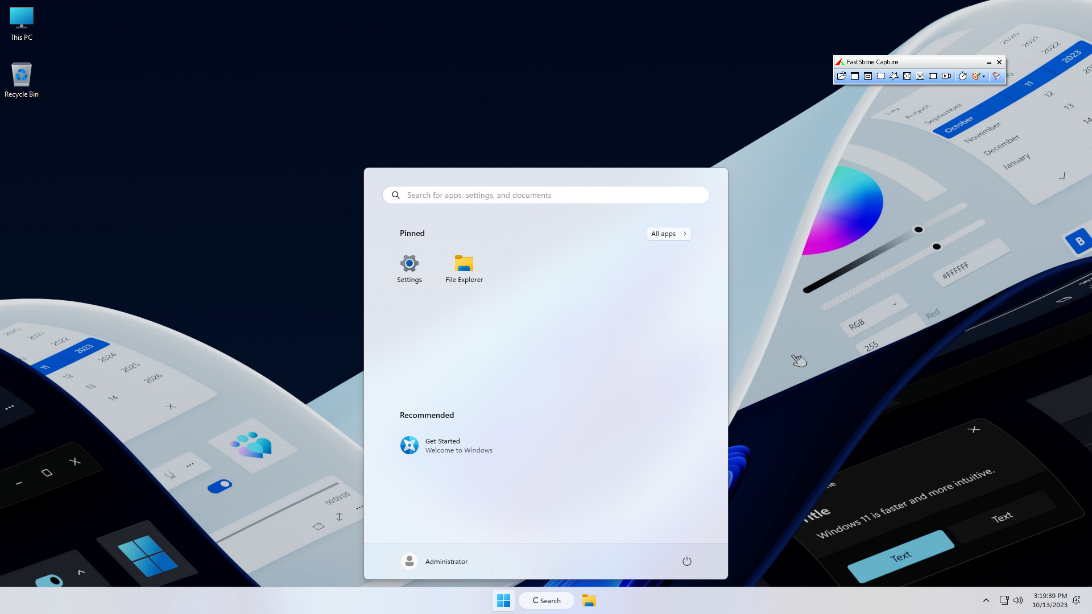Open notifications bell icon

click(x=1076, y=600)
